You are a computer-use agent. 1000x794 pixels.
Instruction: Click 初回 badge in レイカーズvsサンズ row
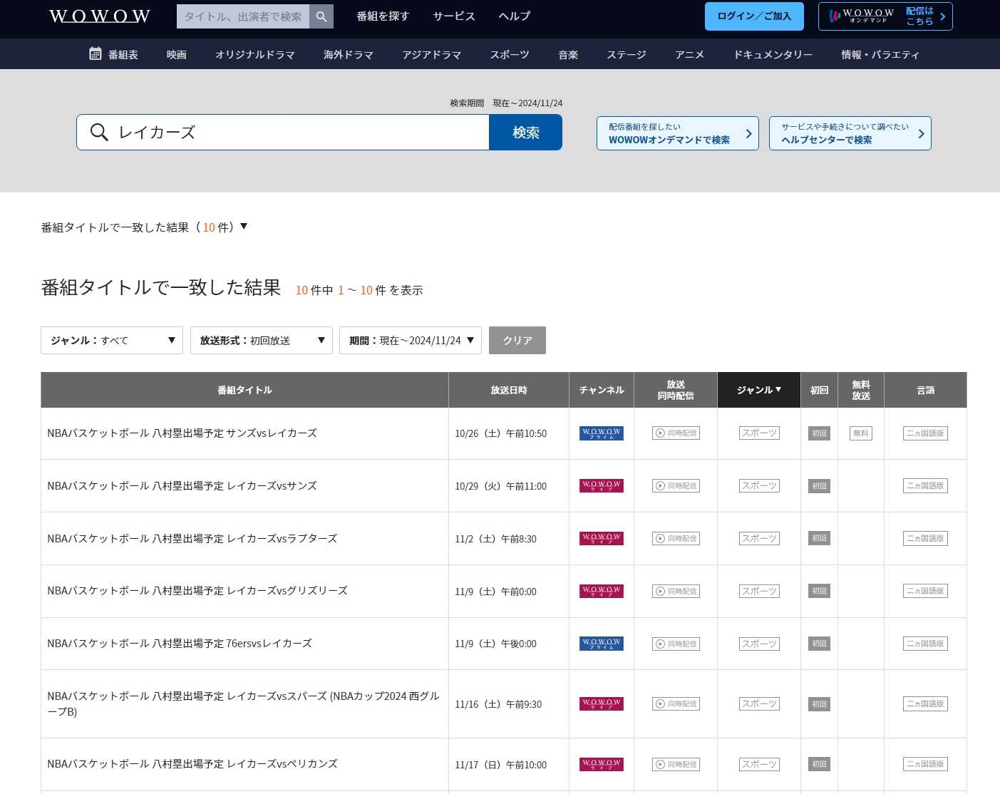820,486
